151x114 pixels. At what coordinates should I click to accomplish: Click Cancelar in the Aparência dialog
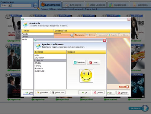pos(123,93)
